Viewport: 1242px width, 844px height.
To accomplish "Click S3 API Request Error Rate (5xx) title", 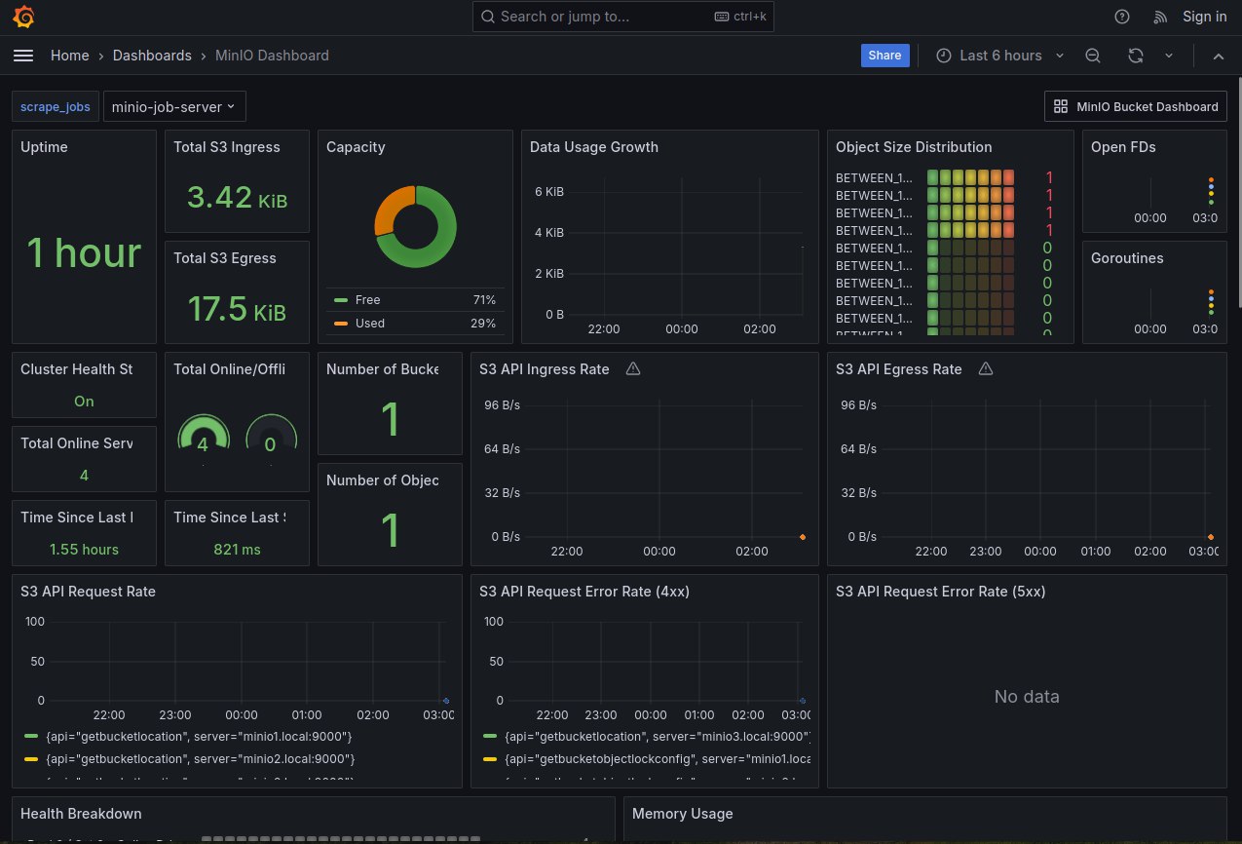I will coord(941,592).
